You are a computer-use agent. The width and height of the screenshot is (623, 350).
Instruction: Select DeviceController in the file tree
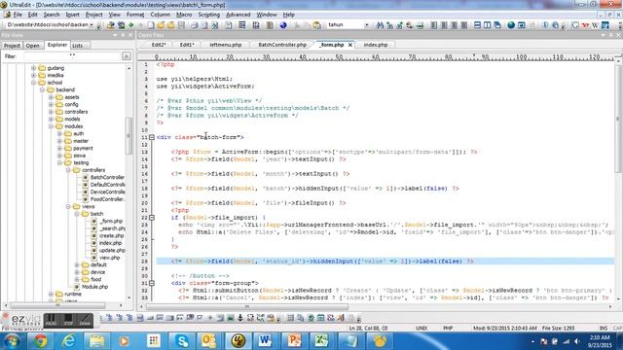coord(107,192)
